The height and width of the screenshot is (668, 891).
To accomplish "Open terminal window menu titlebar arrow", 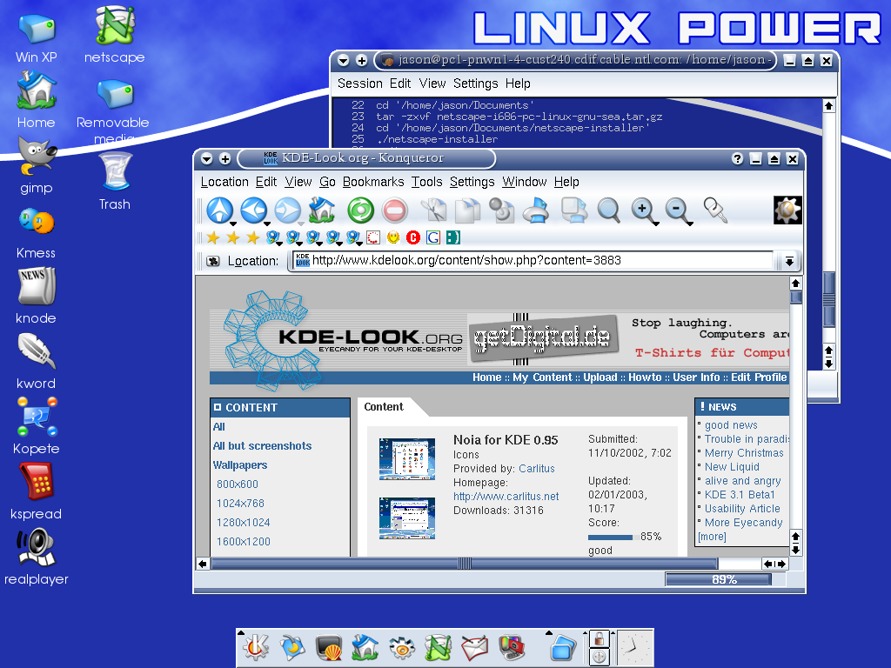I will tap(343, 60).
